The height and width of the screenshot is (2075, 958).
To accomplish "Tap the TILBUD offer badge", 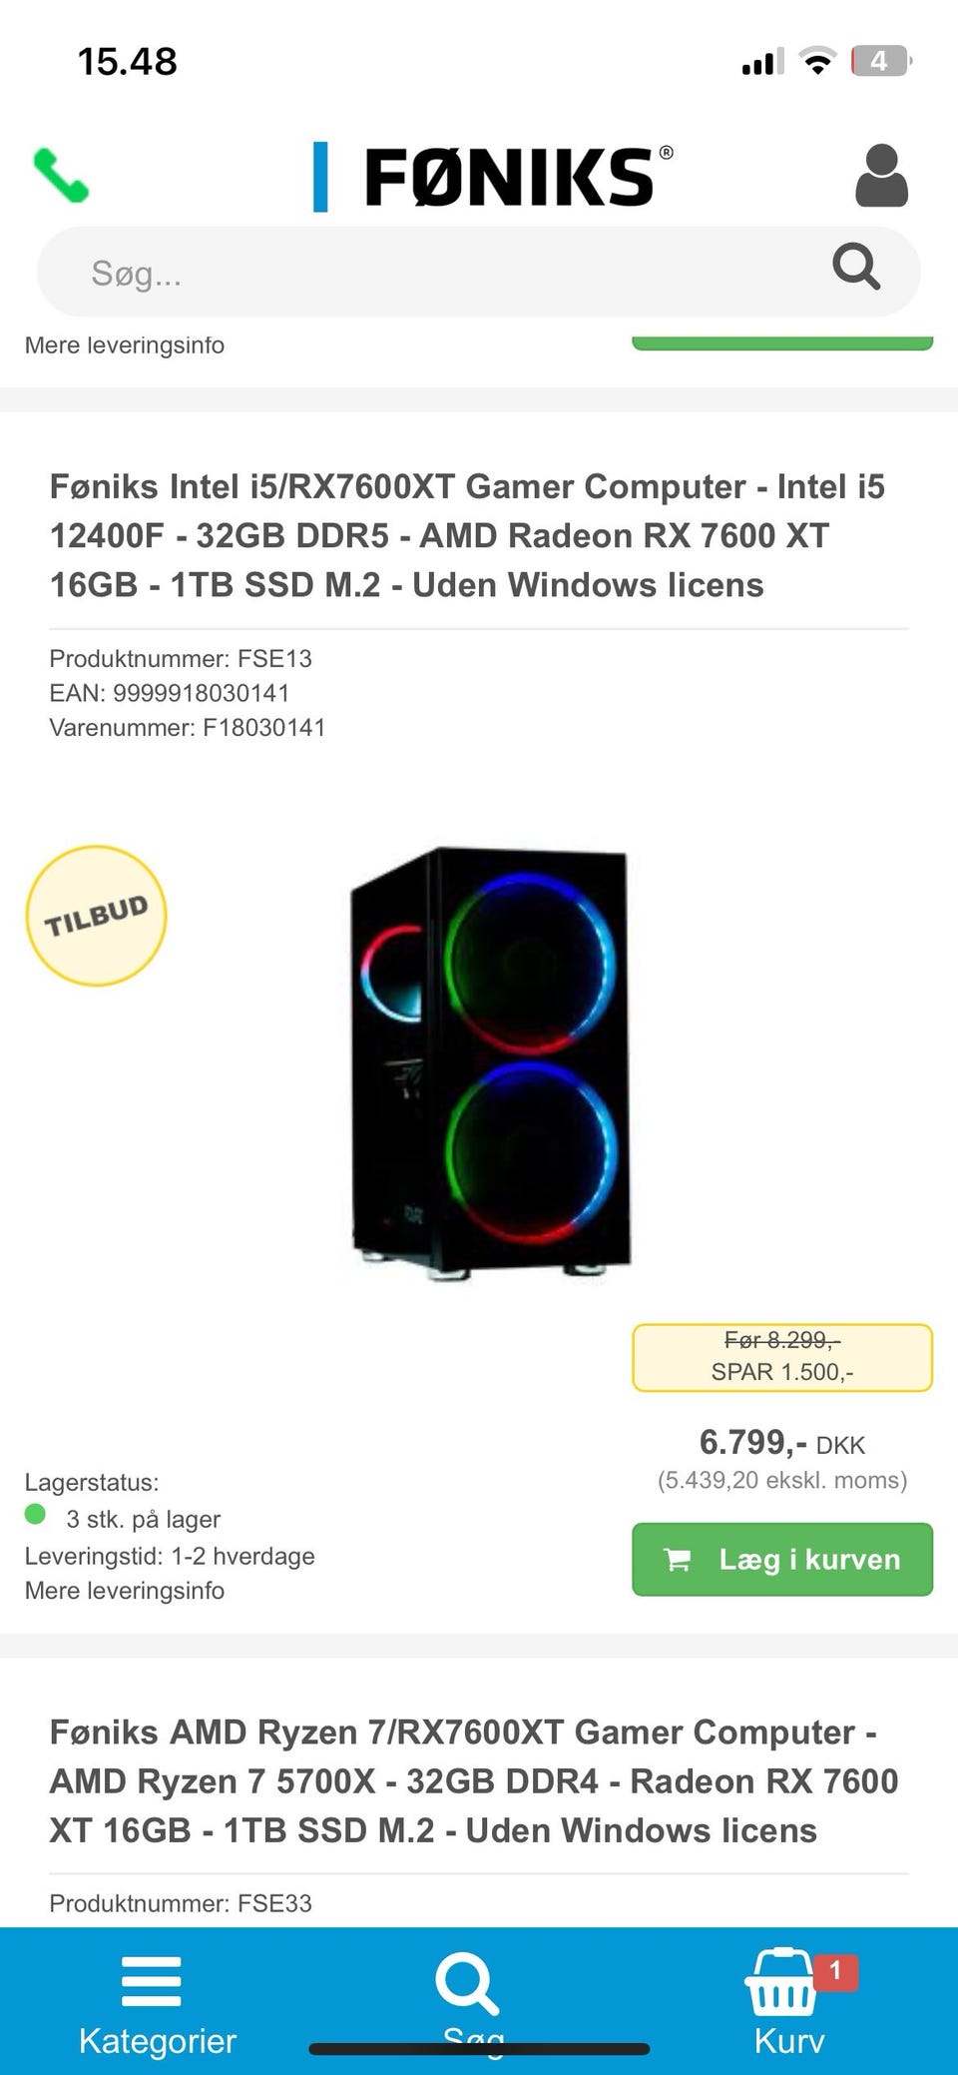I will click(96, 916).
